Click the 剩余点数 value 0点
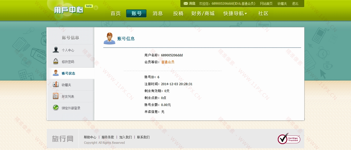Screen dimensions: 351x150 point(164,98)
